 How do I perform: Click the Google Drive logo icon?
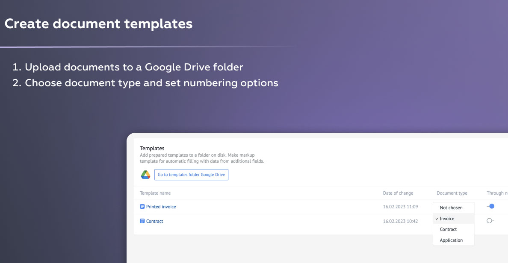point(145,175)
